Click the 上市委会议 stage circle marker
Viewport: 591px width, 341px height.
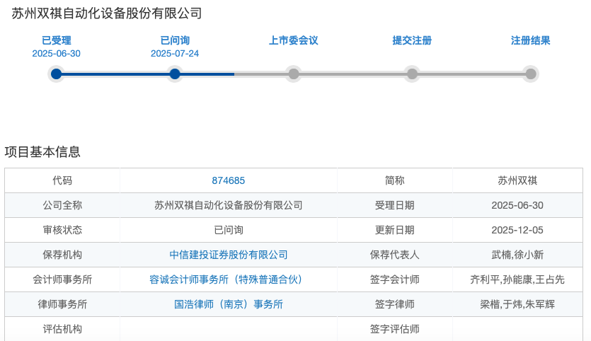(x=294, y=74)
